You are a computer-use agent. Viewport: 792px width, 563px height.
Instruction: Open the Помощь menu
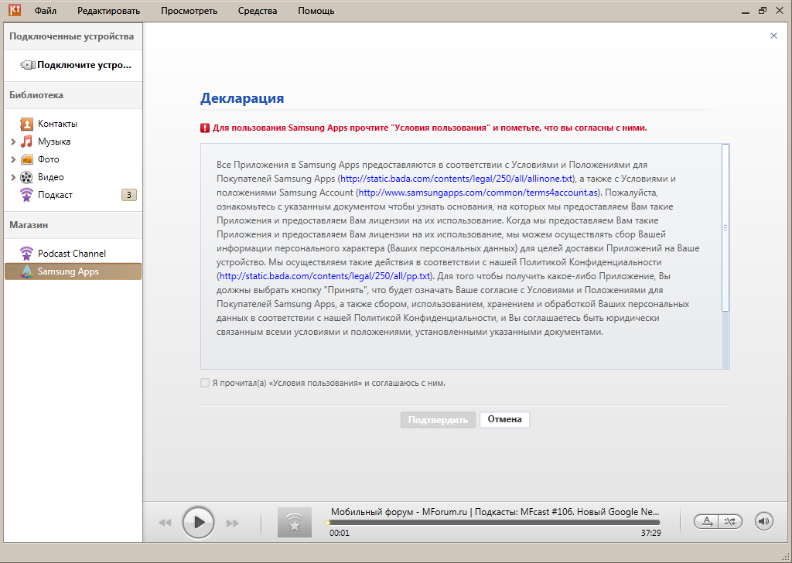(316, 11)
